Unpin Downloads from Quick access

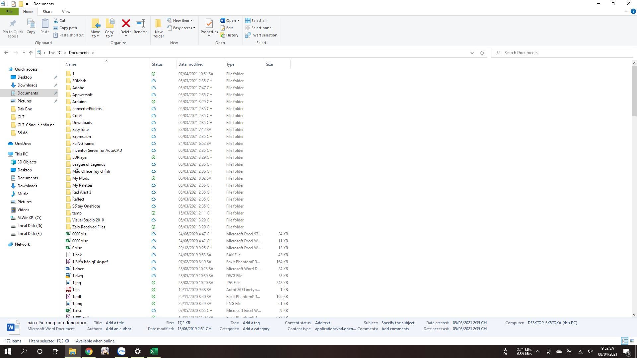(56, 85)
